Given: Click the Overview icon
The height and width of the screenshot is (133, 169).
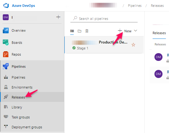Looking at the screenshot, I should (6, 30).
